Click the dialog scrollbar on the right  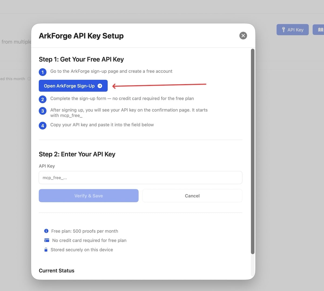[x=253, y=151]
